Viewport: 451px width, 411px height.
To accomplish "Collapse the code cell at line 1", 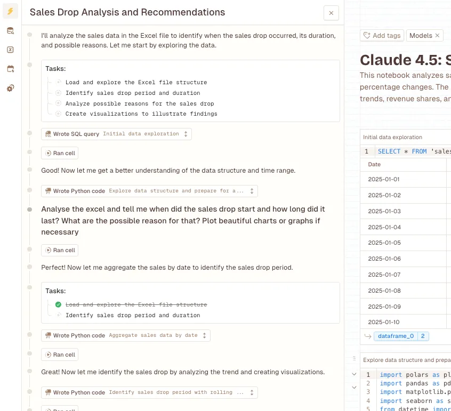I will click(354, 374).
